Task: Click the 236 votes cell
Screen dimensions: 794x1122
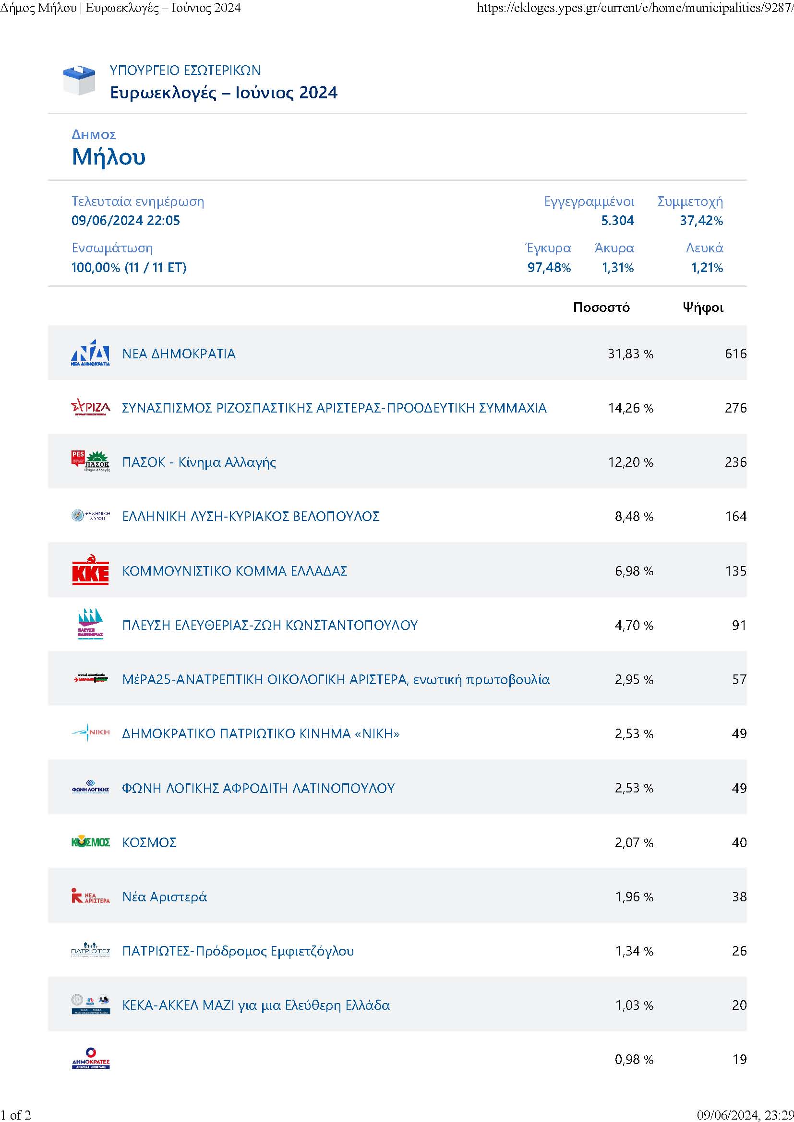Action: [735, 462]
